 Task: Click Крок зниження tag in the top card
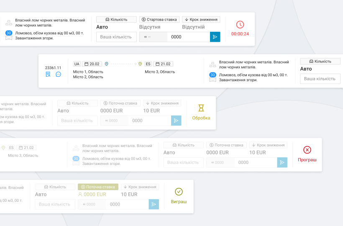tap(201, 20)
